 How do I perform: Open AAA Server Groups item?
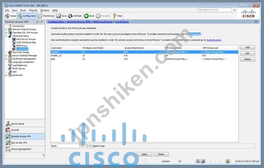click(x=26, y=39)
